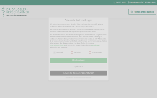Screen dimensions: 157x98
Task: Click the Aesculapian staff logo icon
Action: (3, 12)
